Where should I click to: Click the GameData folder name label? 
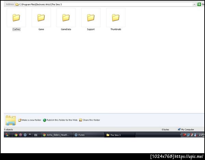click(x=66, y=29)
